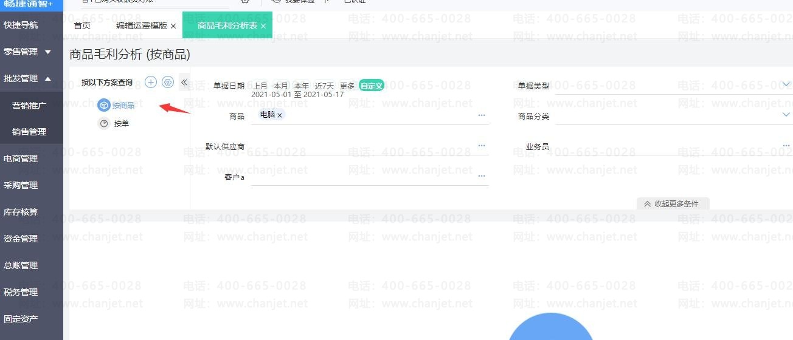The width and height of the screenshot is (793, 340).
Task: Open query scheme settings gear icon
Action: point(168,83)
